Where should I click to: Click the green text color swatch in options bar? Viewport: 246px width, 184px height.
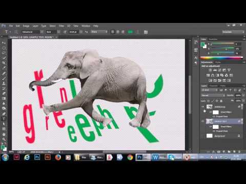point(130,32)
